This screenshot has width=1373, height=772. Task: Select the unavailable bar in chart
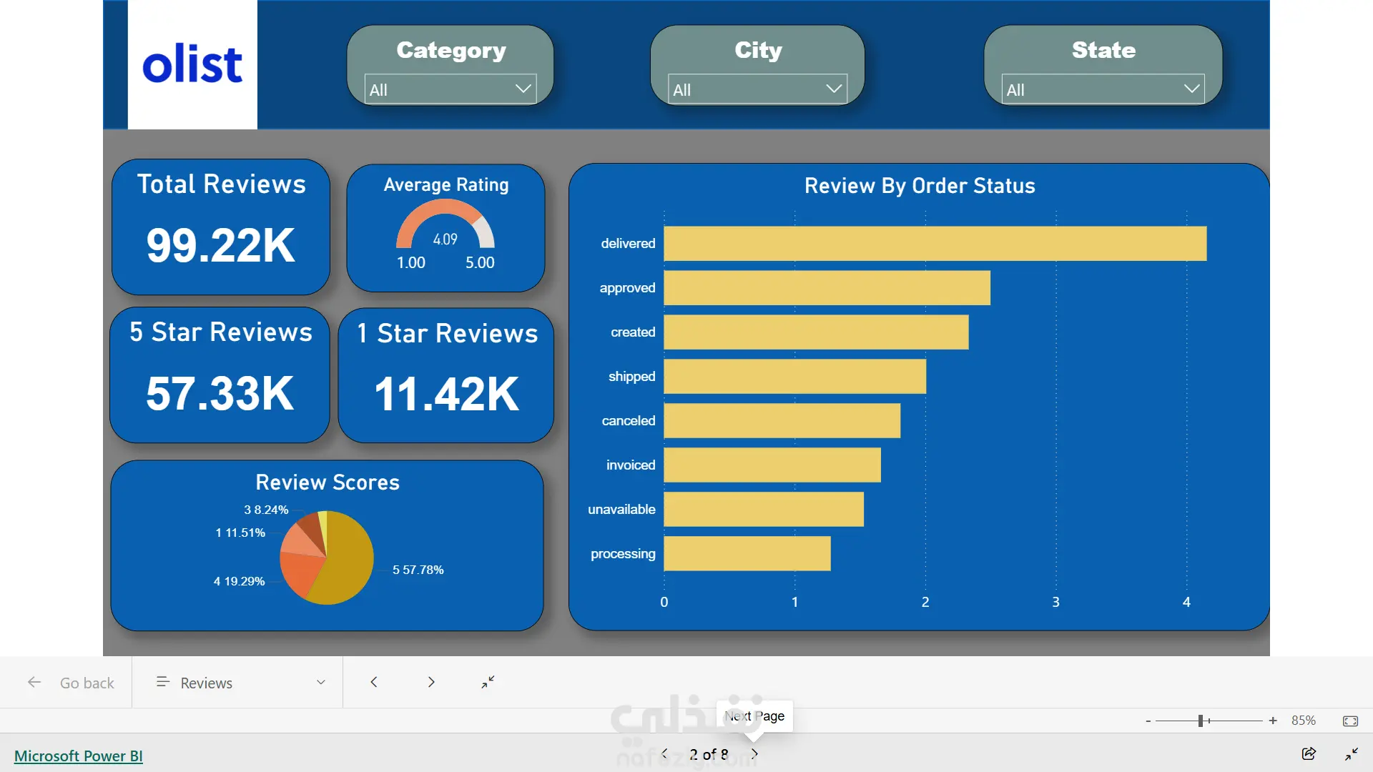pyautogui.click(x=764, y=510)
